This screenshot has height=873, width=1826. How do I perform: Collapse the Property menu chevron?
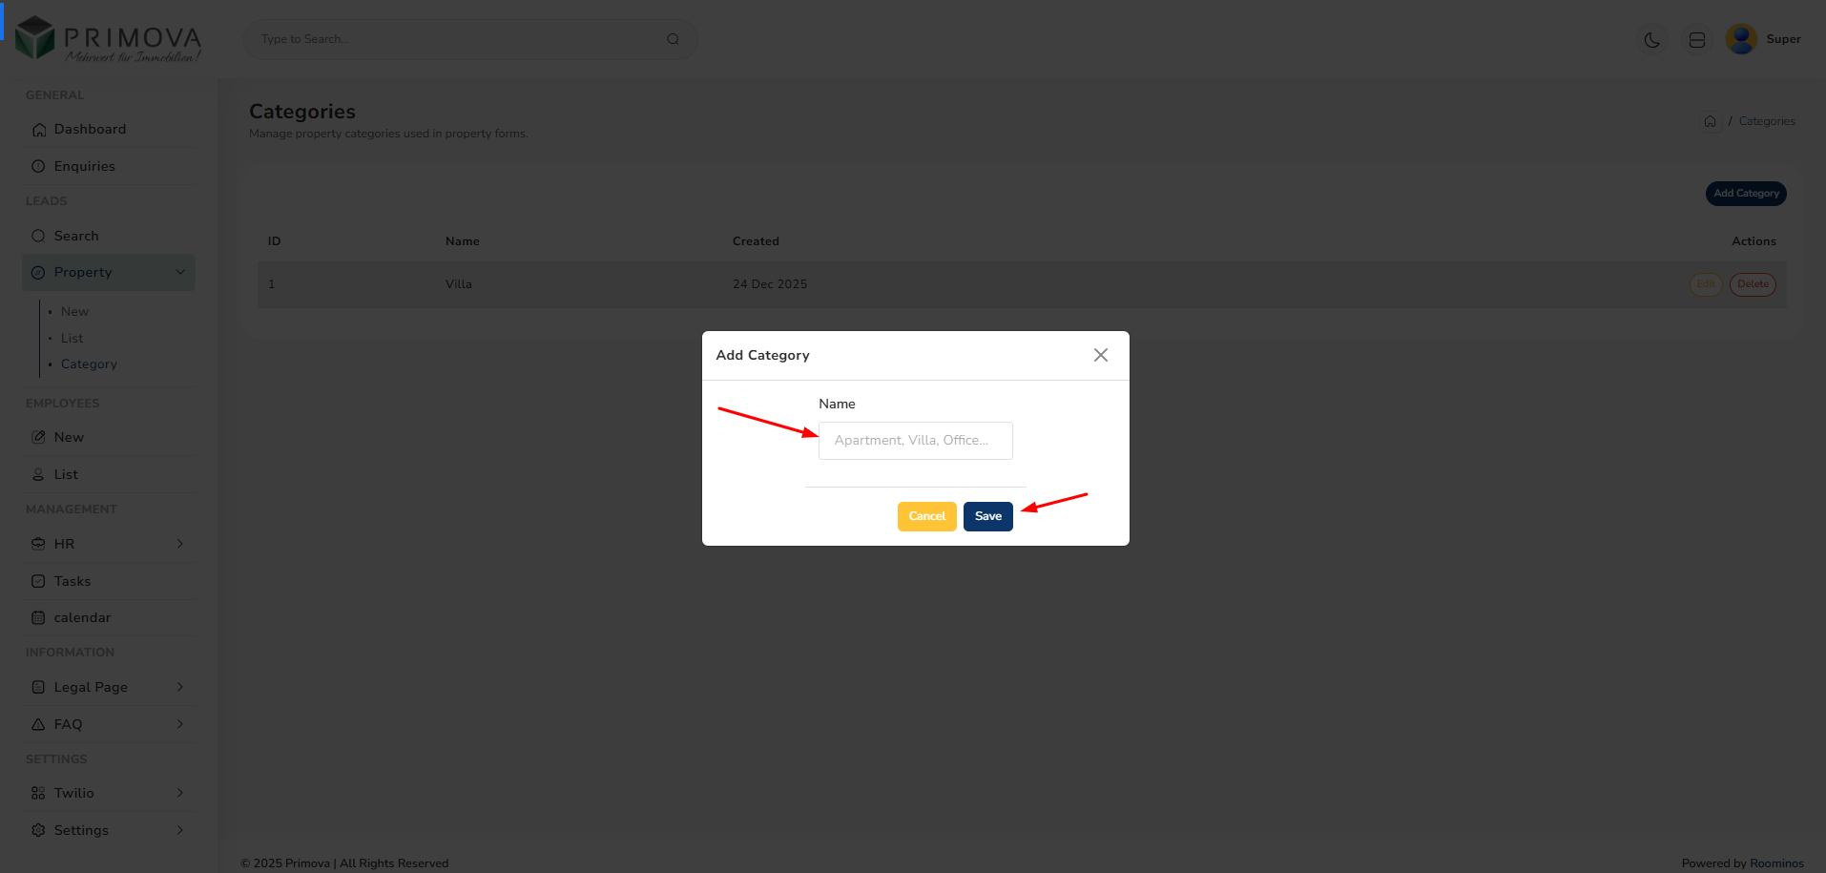(180, 273)
